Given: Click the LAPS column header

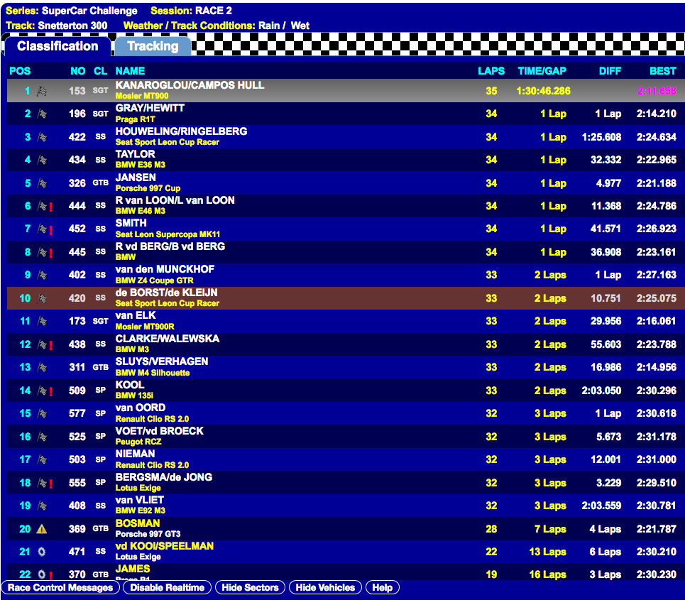Looking at the screenshot, I should pyautogui.click(x=491, y=71).
